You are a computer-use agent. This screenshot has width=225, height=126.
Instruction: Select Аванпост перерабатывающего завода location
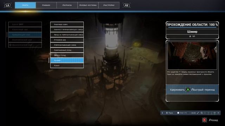coord(67,29)
